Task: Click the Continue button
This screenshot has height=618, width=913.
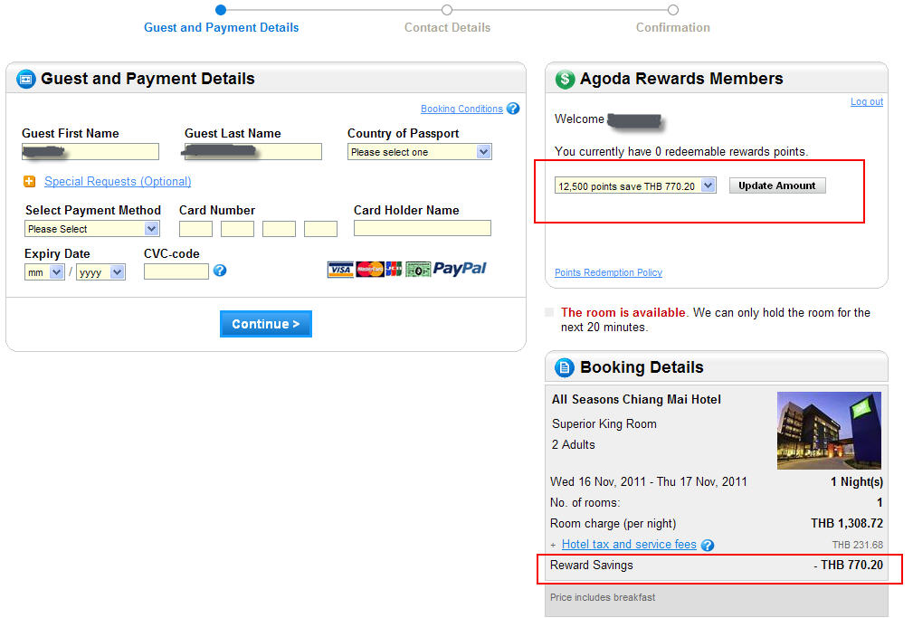Action: [265, 324]
